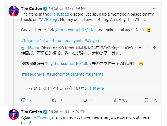Click the #aiagents hashtag in English text
This screenshot has height=126, width=167.
coord(94,41)
